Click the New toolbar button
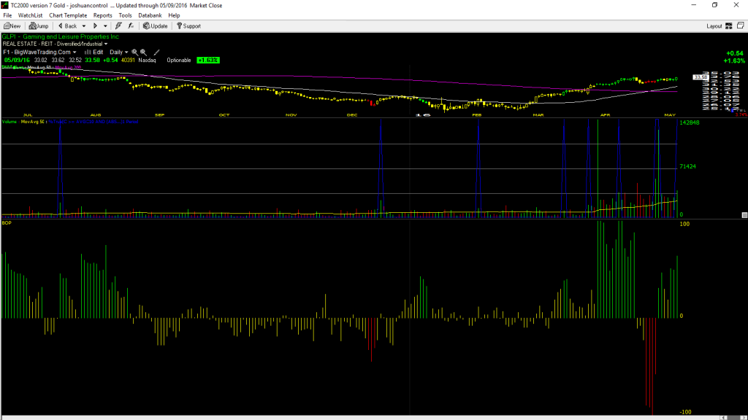Image resolution: width=748 pixels, height=420 pixels. pyautogui.click(x=12, y=26)
